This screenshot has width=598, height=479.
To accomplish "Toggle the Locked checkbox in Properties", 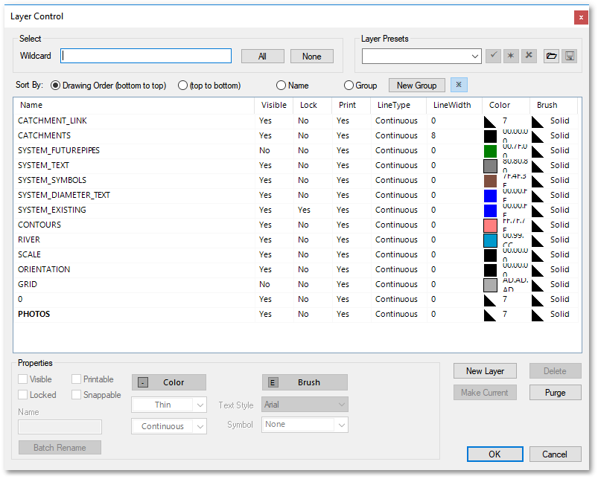I will [x=23, y=395].
